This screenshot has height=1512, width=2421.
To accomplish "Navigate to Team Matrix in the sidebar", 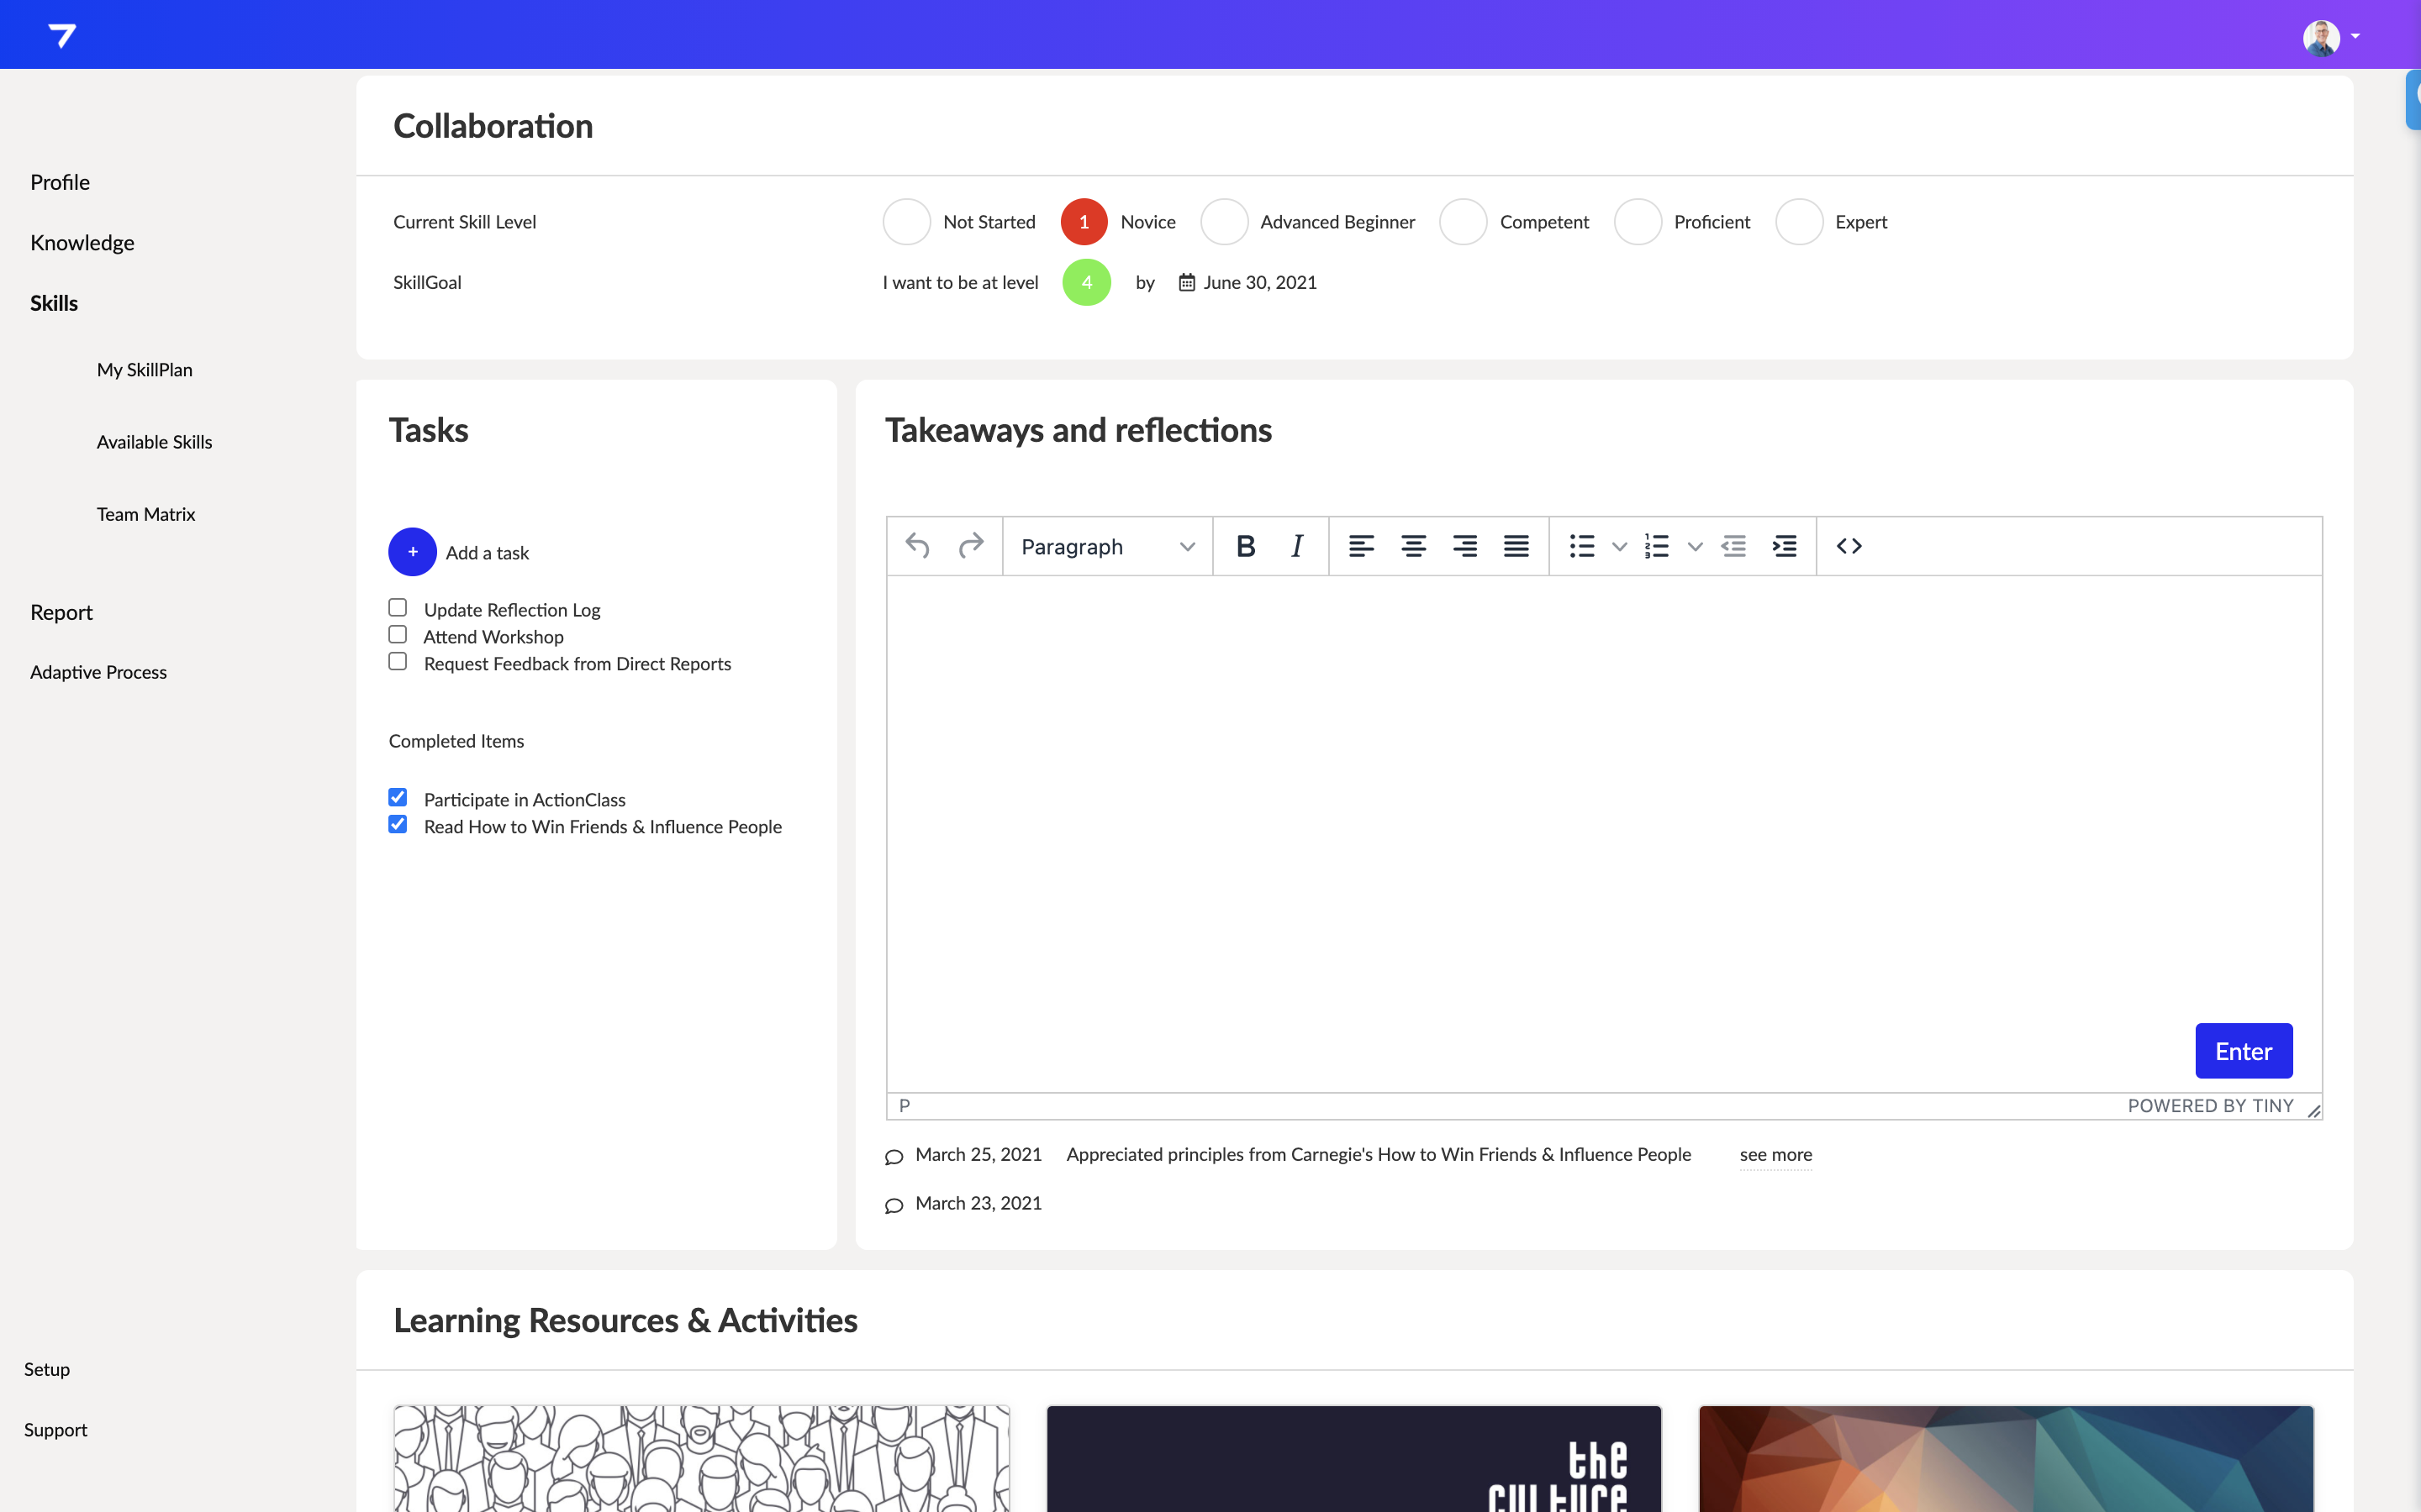I will click(x=146, y=513).
